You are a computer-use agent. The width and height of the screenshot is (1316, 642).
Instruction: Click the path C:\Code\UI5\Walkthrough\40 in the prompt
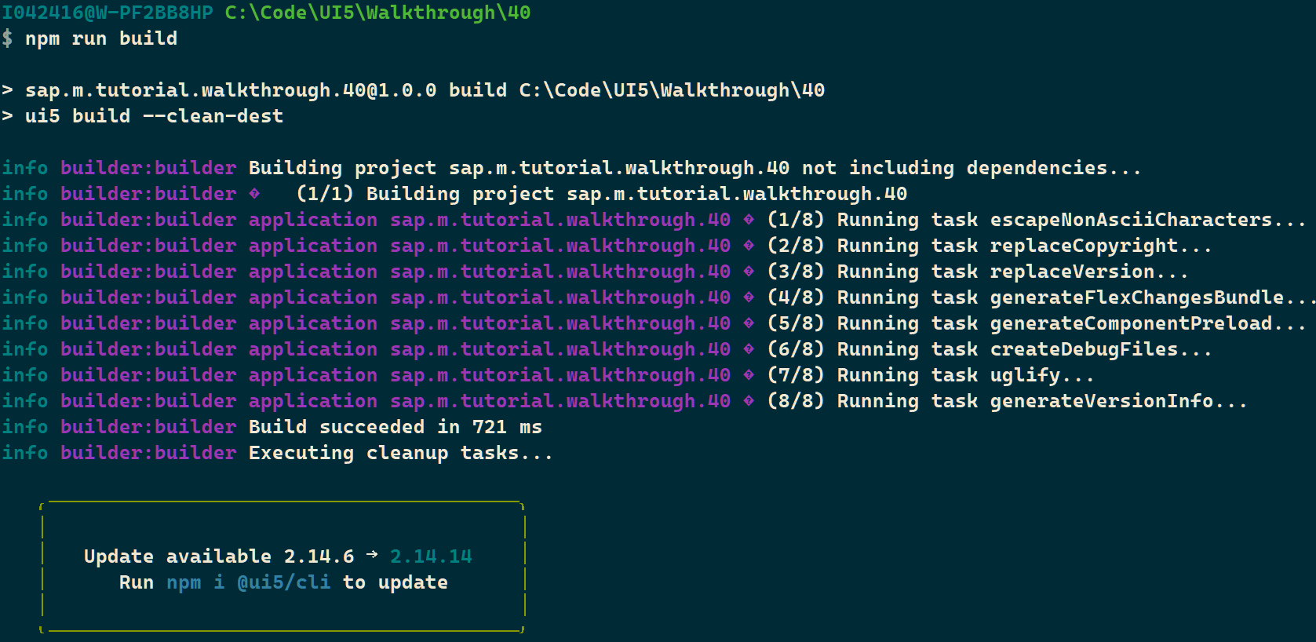click(377, 13)
